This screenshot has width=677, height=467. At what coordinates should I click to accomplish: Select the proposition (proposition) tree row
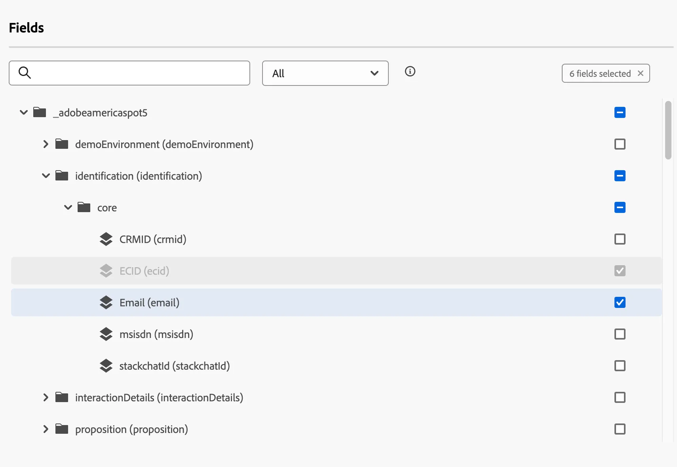pyautogui.click(x=337, y=429)
